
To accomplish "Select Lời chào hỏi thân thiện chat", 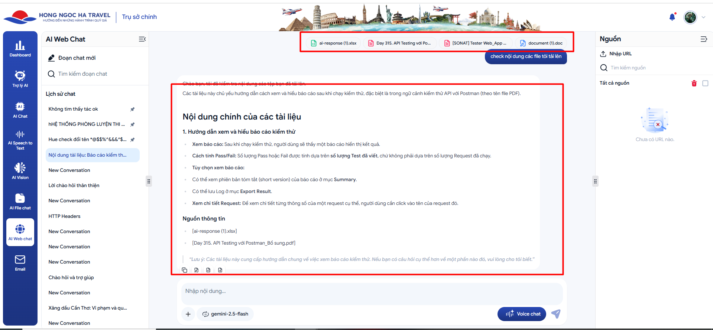I will tap(74, 185).
